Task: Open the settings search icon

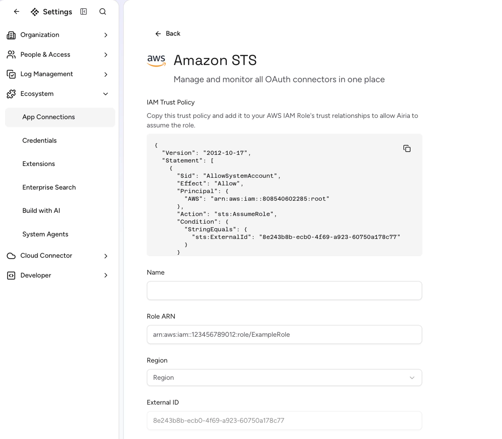Action: click(x=103, y=12)
